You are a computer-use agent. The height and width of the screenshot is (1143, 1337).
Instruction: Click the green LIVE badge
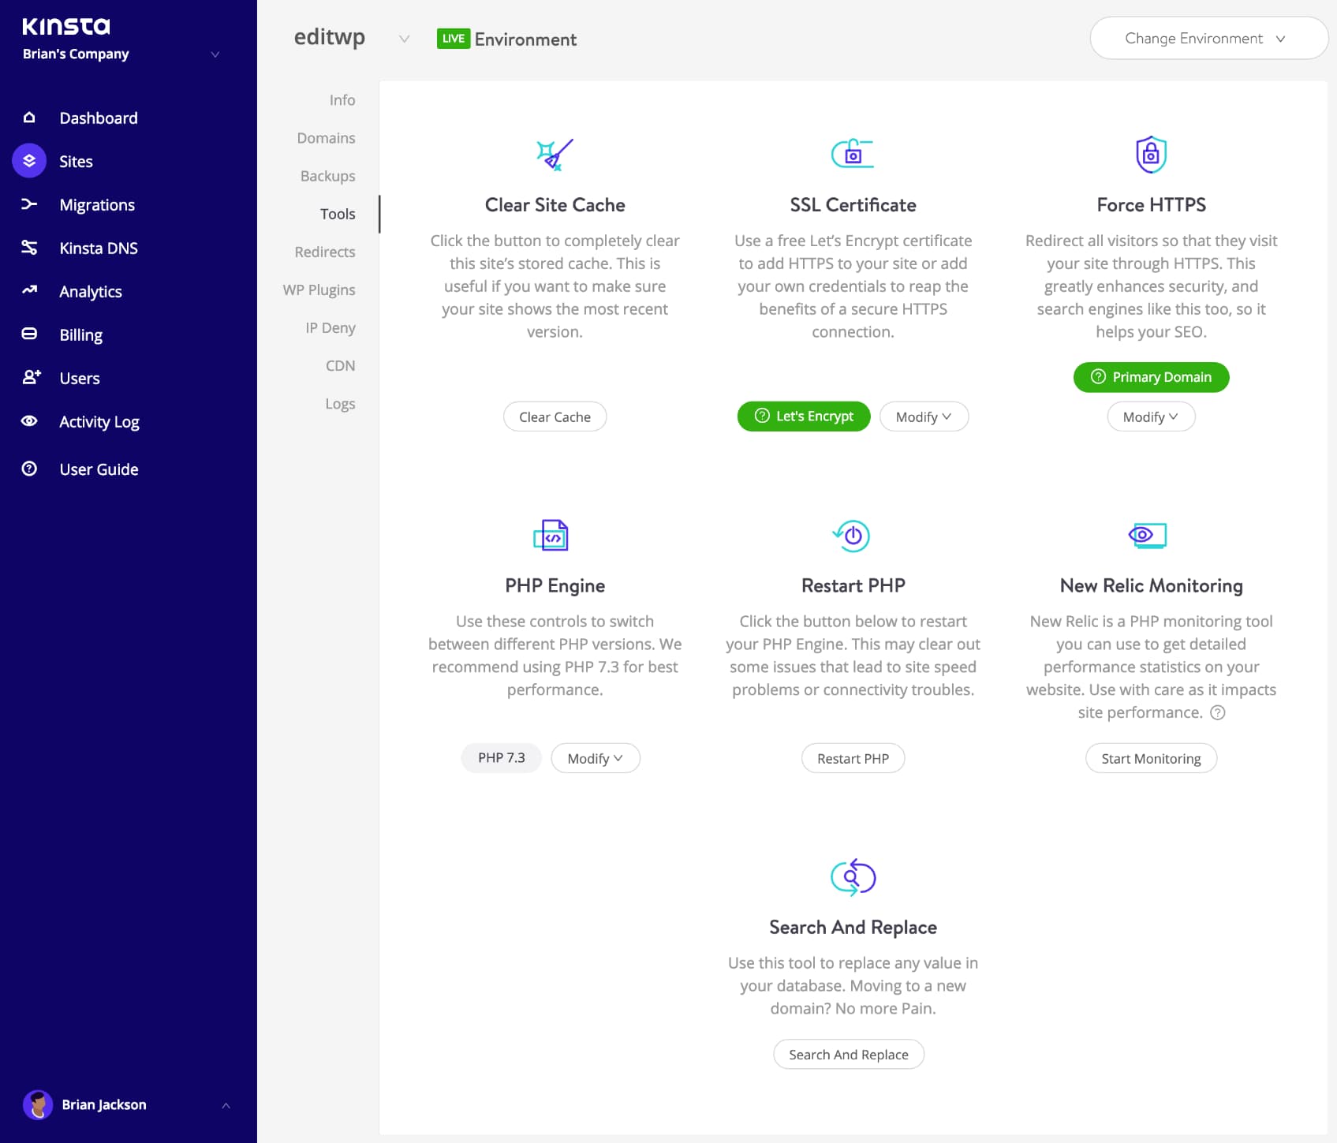point(454,39)
